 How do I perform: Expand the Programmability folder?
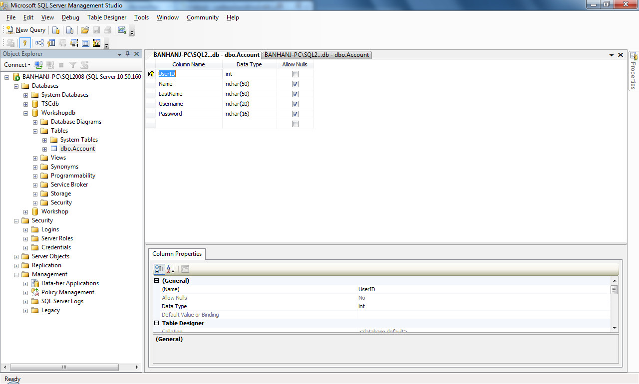[x=35, y=176]
